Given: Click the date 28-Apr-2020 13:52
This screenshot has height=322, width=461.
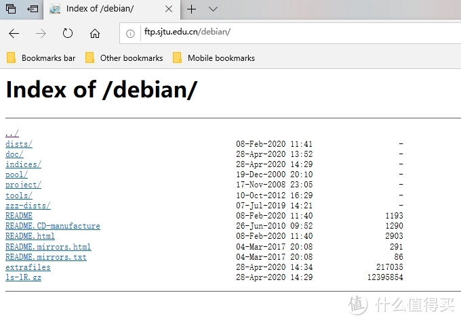Looking at the screenshot, I should [275, 154].
